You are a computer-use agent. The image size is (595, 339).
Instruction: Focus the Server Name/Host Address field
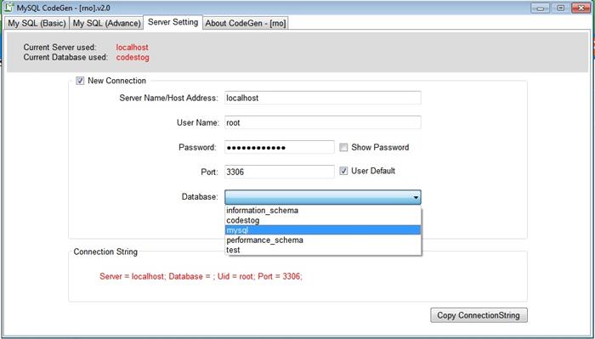[323, 98]
